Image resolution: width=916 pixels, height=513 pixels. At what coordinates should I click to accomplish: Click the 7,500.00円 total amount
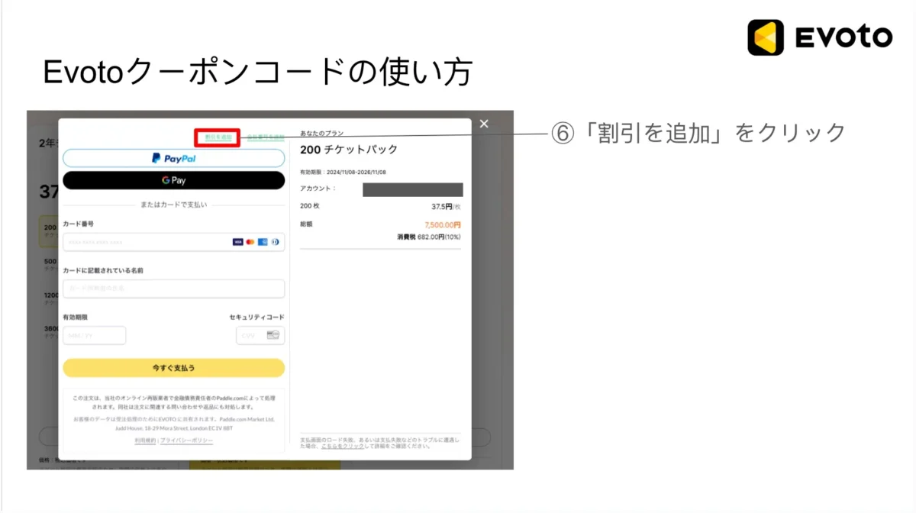point(443,225)
